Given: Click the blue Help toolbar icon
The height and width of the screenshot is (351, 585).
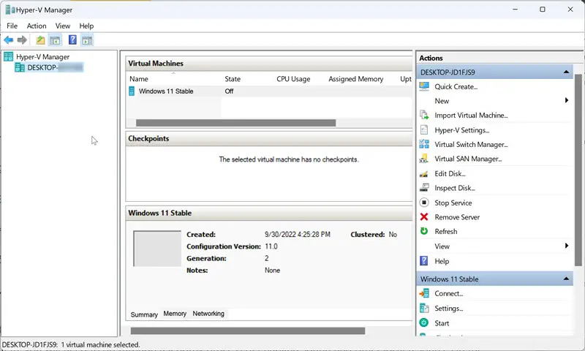Looking at the screenshot, I should [x=72, y=40].
